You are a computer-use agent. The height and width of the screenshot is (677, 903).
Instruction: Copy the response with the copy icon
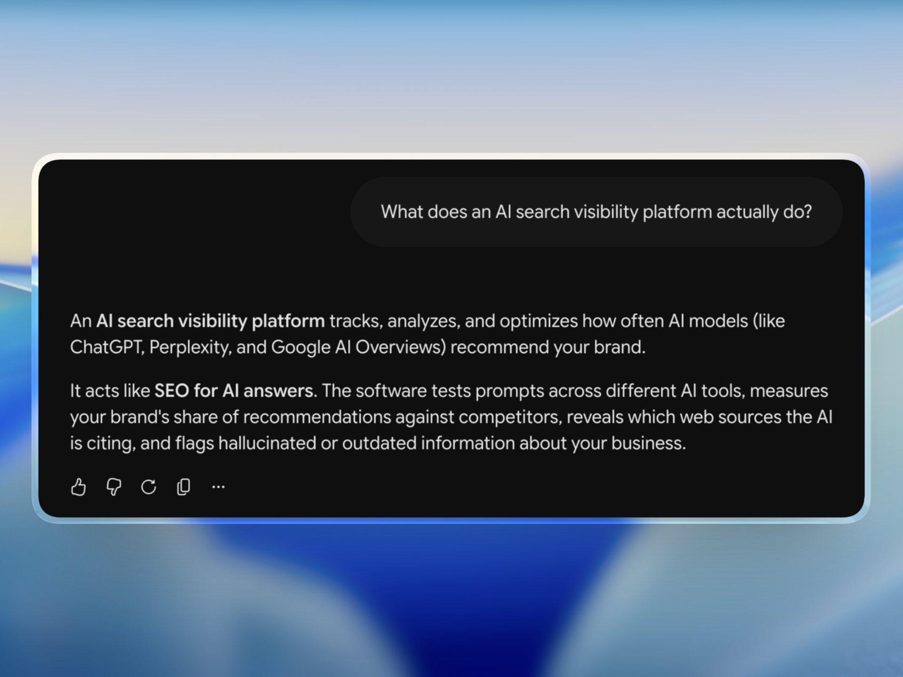pos(183,487)
